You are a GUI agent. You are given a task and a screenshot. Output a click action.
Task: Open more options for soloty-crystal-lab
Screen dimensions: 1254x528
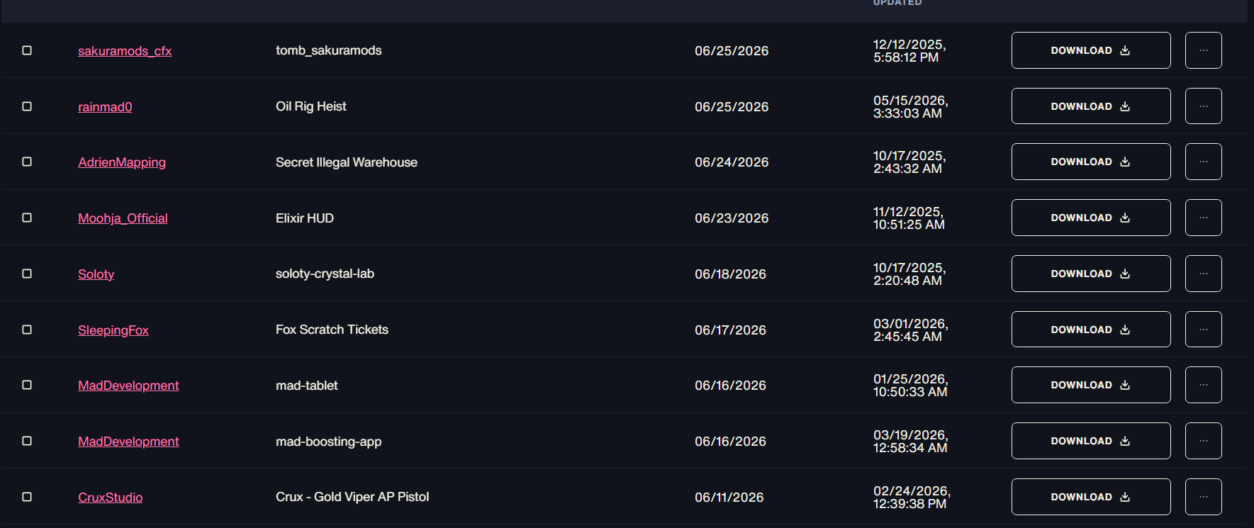point(1203,274)
